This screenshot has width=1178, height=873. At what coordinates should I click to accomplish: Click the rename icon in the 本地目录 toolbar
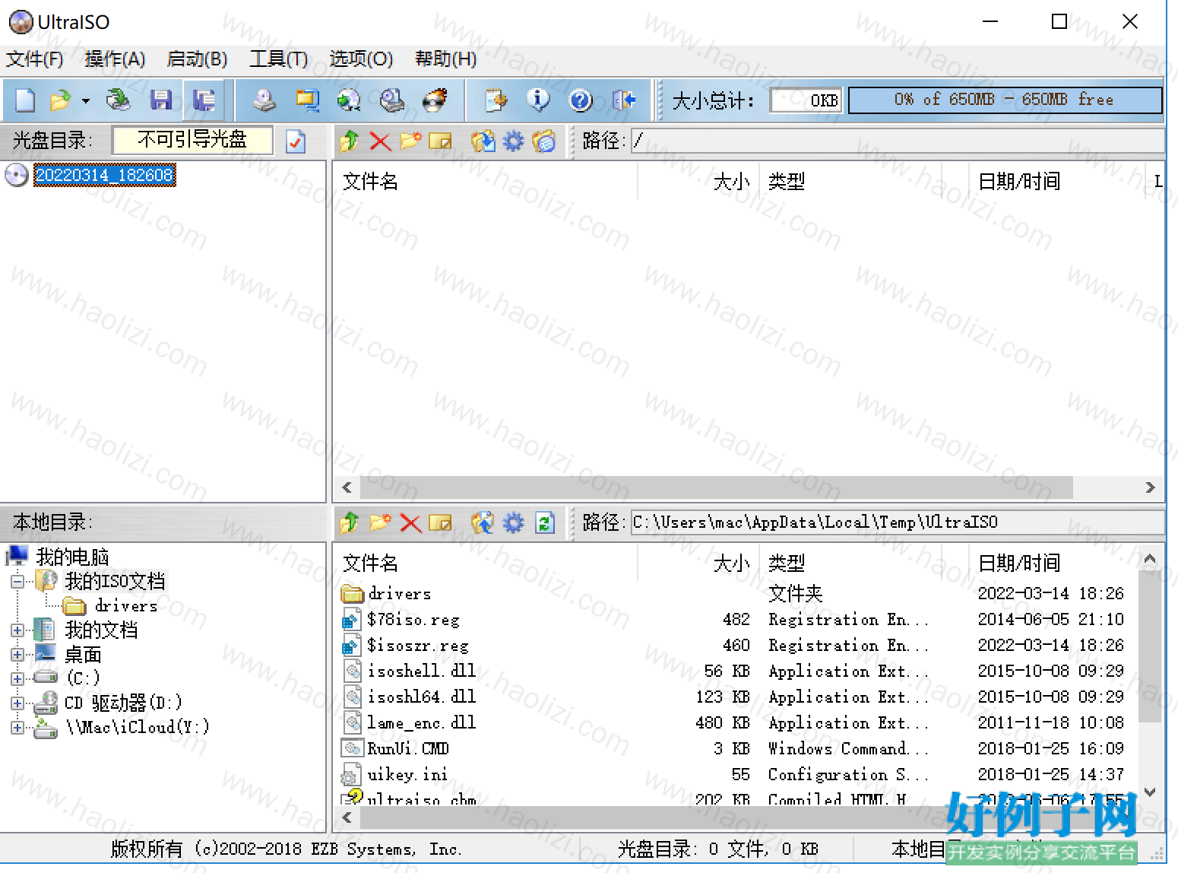tap(440, 522)
